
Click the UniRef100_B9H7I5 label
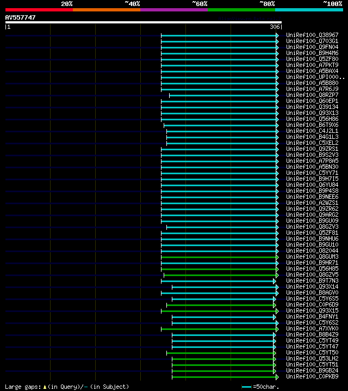point(312,179)
